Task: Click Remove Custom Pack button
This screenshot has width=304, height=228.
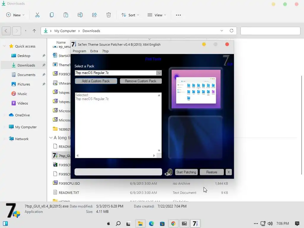Action: point(140,81)
